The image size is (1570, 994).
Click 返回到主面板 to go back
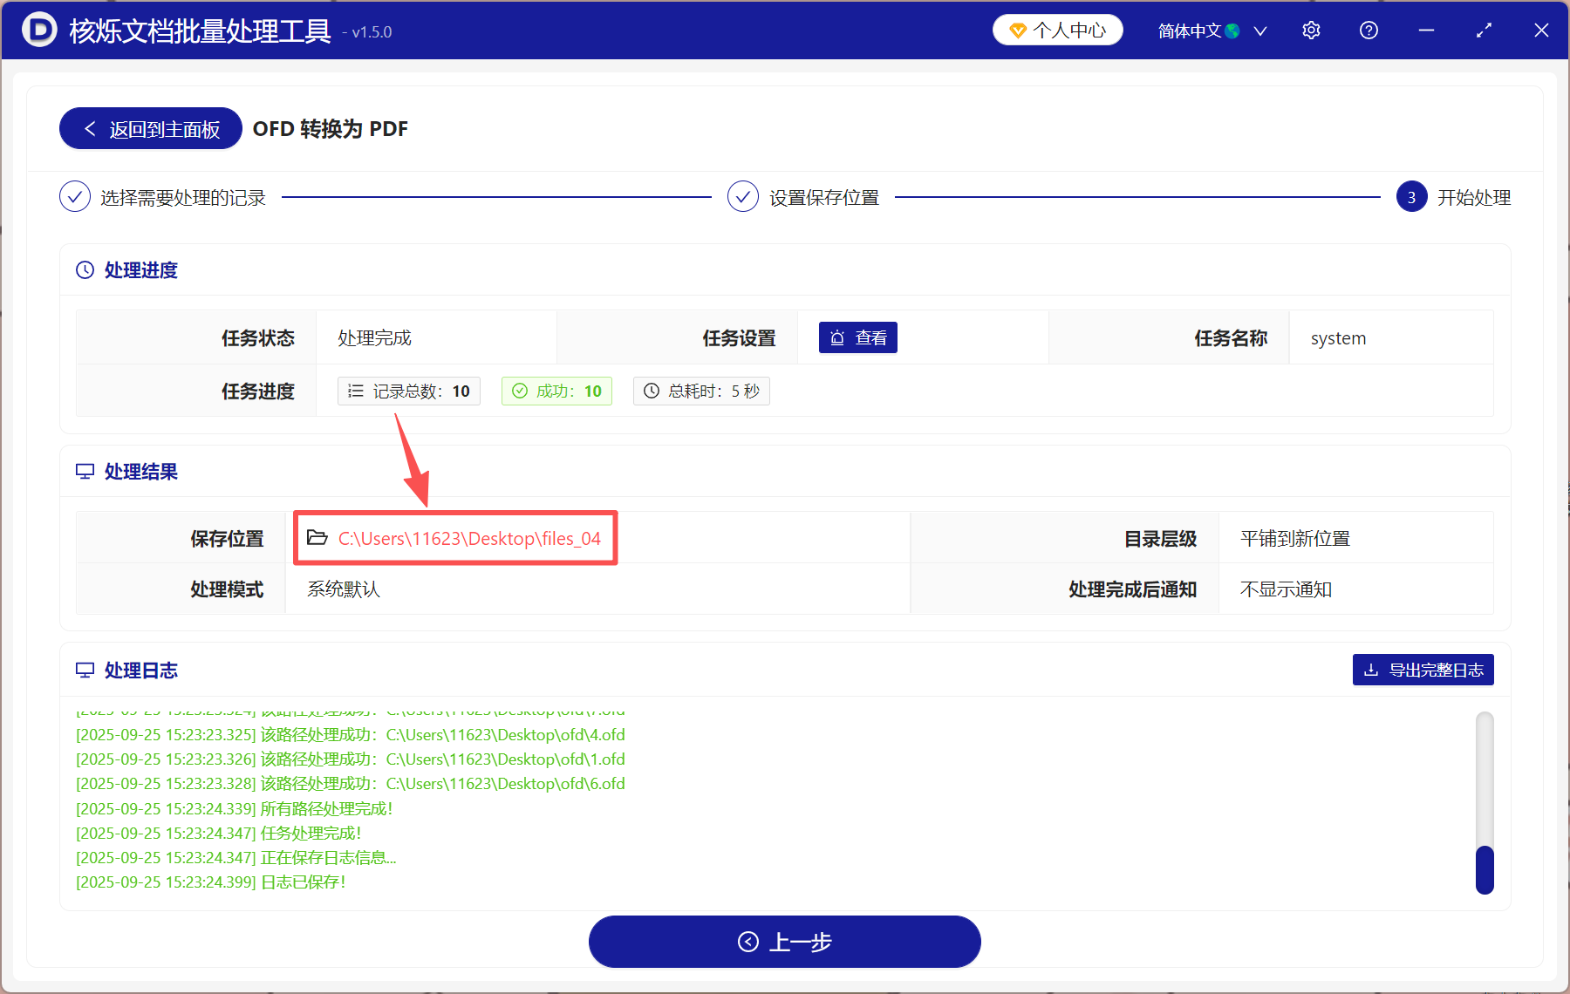(x=149, y=128)
